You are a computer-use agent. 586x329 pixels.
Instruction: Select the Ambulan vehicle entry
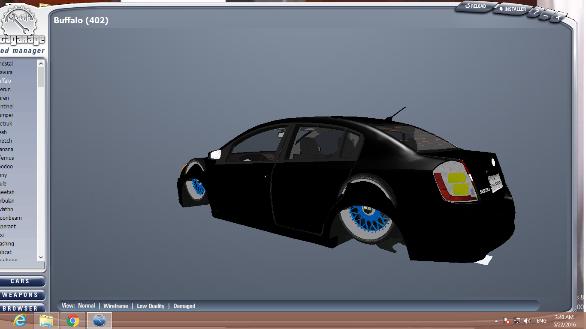(x=18, y=201)
